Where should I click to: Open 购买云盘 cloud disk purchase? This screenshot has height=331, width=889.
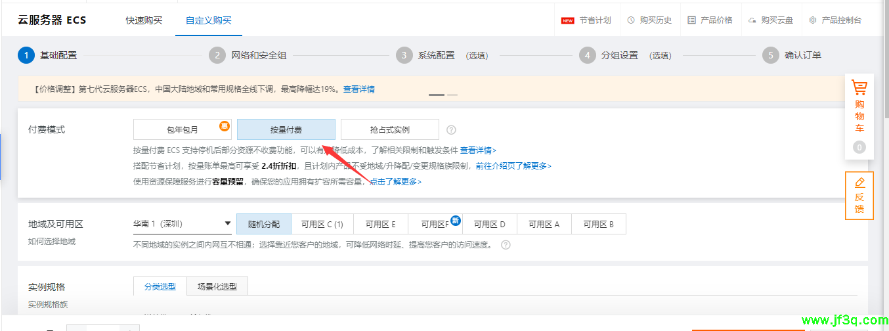pos(770,20)
